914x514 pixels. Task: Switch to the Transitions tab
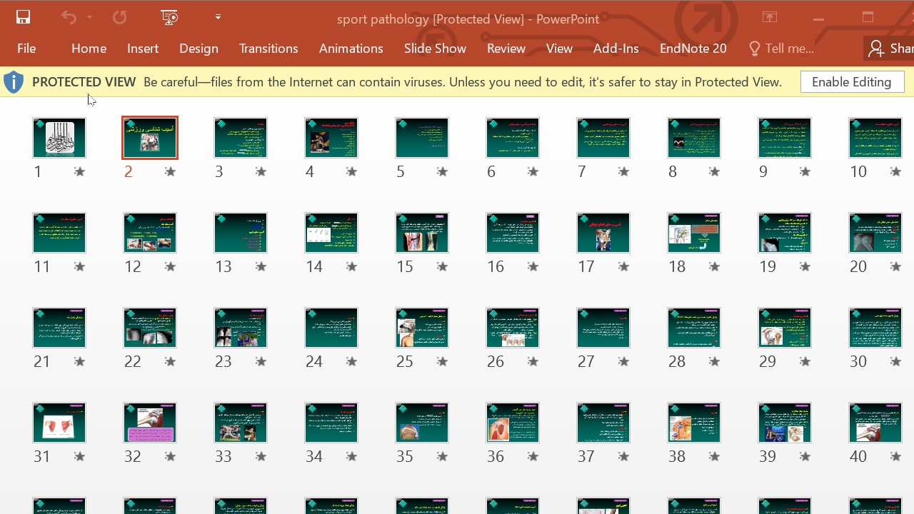(268, 49)
